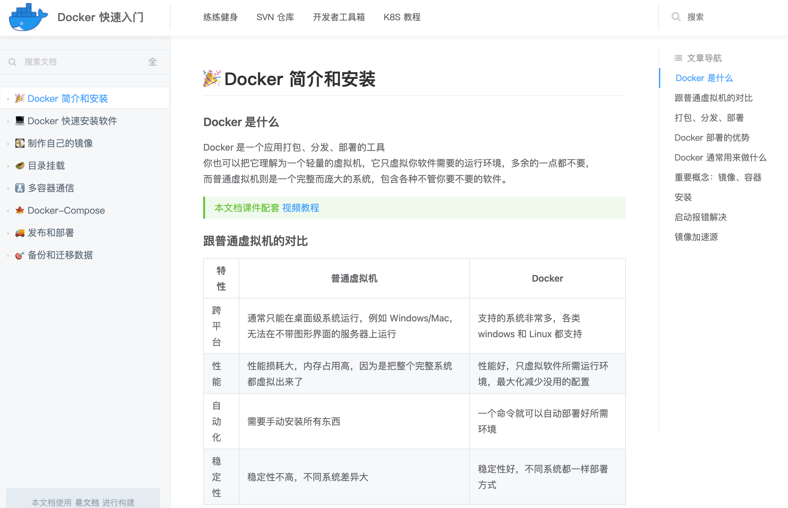This screenshot has height=508, width=788.
Task: Click the laptop icon beside 快速安装软件
Action: click(20, 121)
